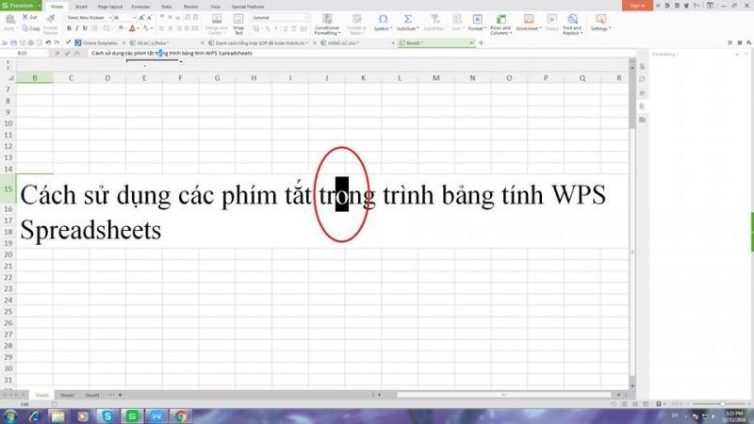
Task: Toggle italic formatting with the I button
Action: tap(77, 28)
